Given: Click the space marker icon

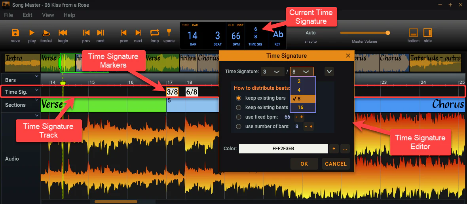Looking at the screenshot, I should pos(169,33).
